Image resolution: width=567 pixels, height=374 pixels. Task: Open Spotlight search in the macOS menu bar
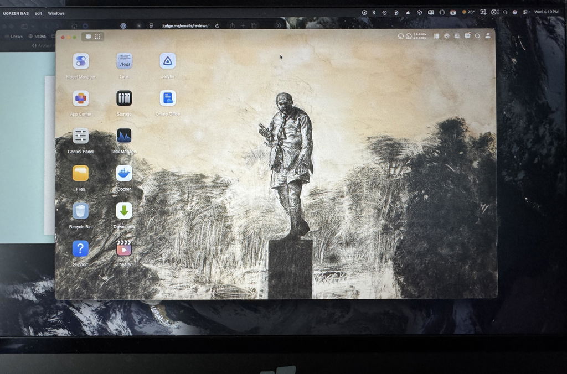tap(505, 12)
